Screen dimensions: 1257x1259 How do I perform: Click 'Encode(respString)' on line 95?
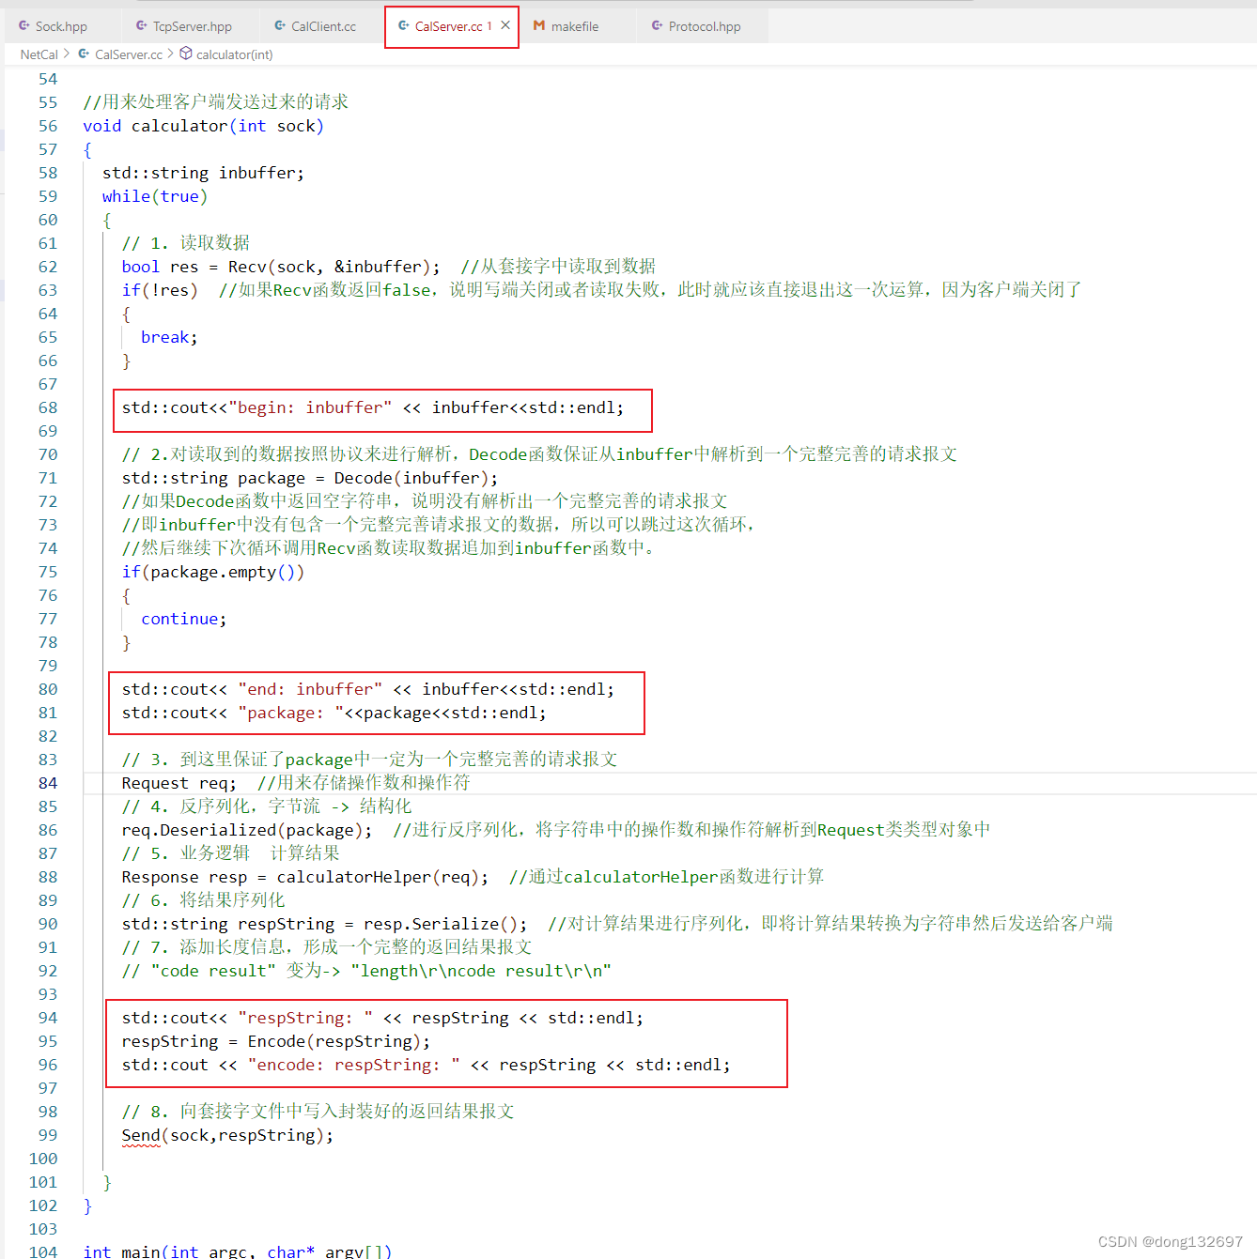pos(334,1041)
